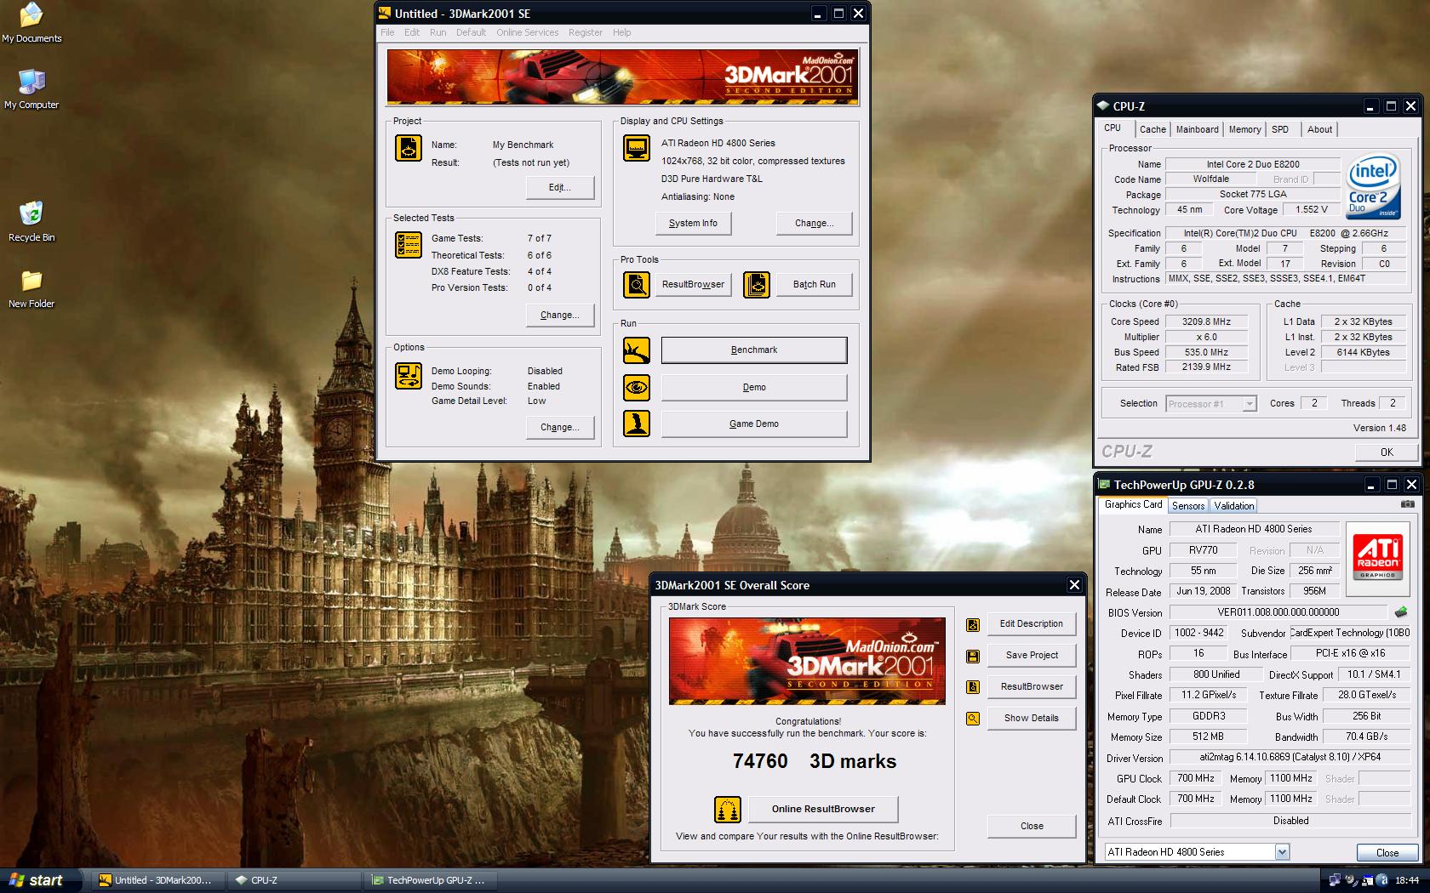The width and height of the screenshot is (1430, 893).
Task: Click the GPU-Z BIOS save icon
Action: pos(1401,611)
